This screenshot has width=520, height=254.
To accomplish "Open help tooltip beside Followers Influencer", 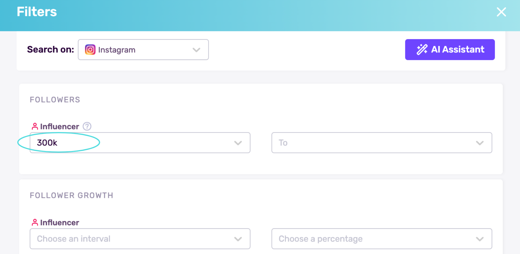I will (87, 126).
